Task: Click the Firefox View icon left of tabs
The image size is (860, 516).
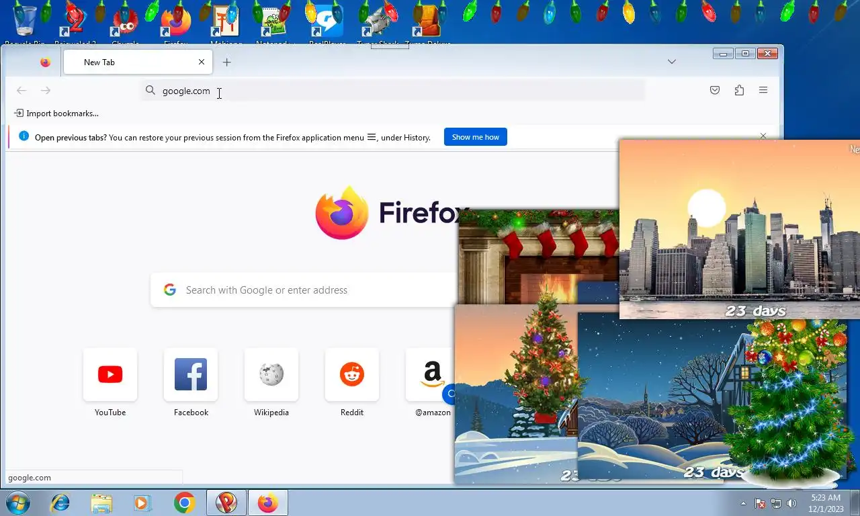Action: pyautogui.click(x=45, y=62)
